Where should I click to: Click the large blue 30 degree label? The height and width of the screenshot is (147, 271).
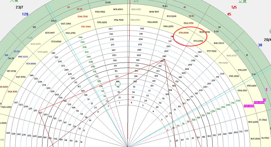(260, 45)
